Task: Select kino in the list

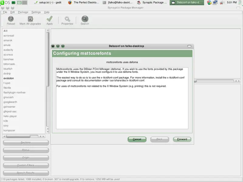Action: coord(24,126)
